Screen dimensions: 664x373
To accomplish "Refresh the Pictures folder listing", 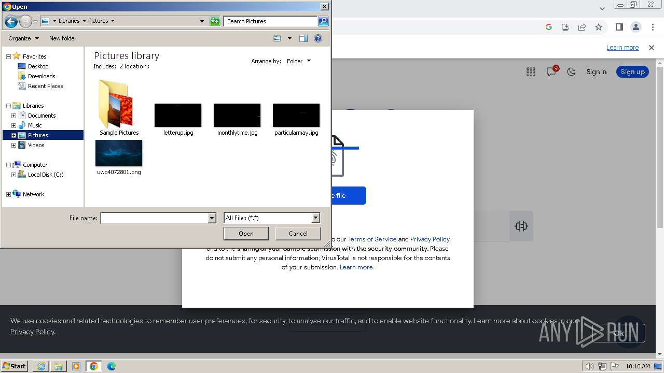I will tap(215, 21).
